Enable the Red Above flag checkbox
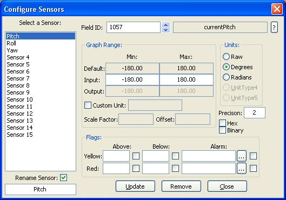The image size is (286, 200). (x=136, y=168)
